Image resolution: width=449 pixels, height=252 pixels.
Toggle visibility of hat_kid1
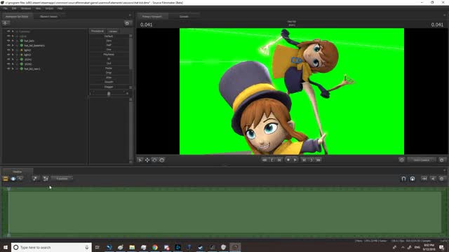point(8,41)
